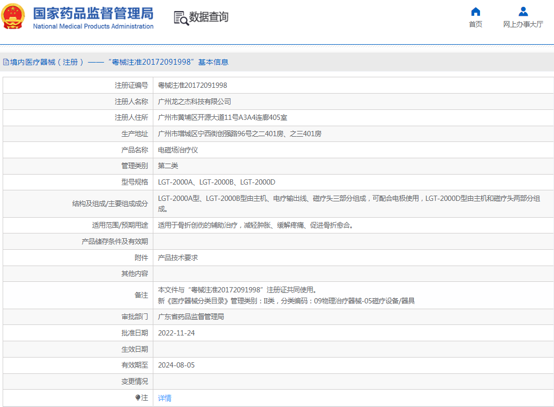Click the 有效期至 label cell
Viewport: 554px width, 407px height.
[x=78, y=365]
